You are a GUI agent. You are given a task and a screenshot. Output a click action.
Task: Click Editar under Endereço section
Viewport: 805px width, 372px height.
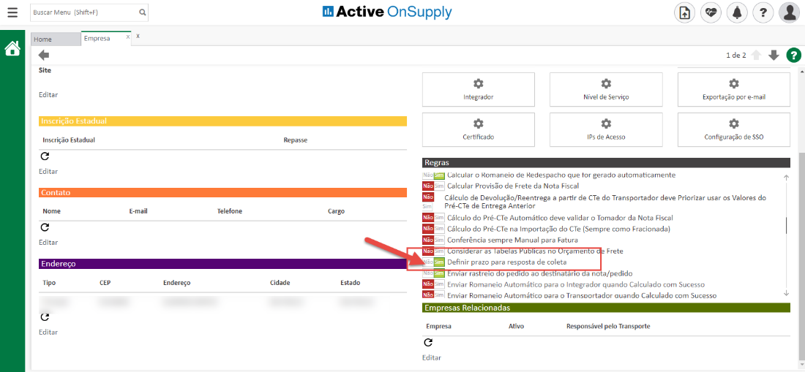point(48,332)
